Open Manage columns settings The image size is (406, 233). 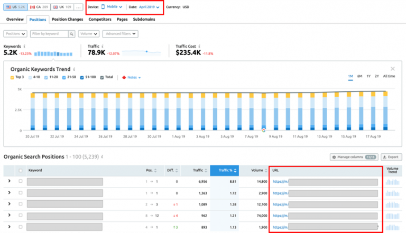click(353, 157)
